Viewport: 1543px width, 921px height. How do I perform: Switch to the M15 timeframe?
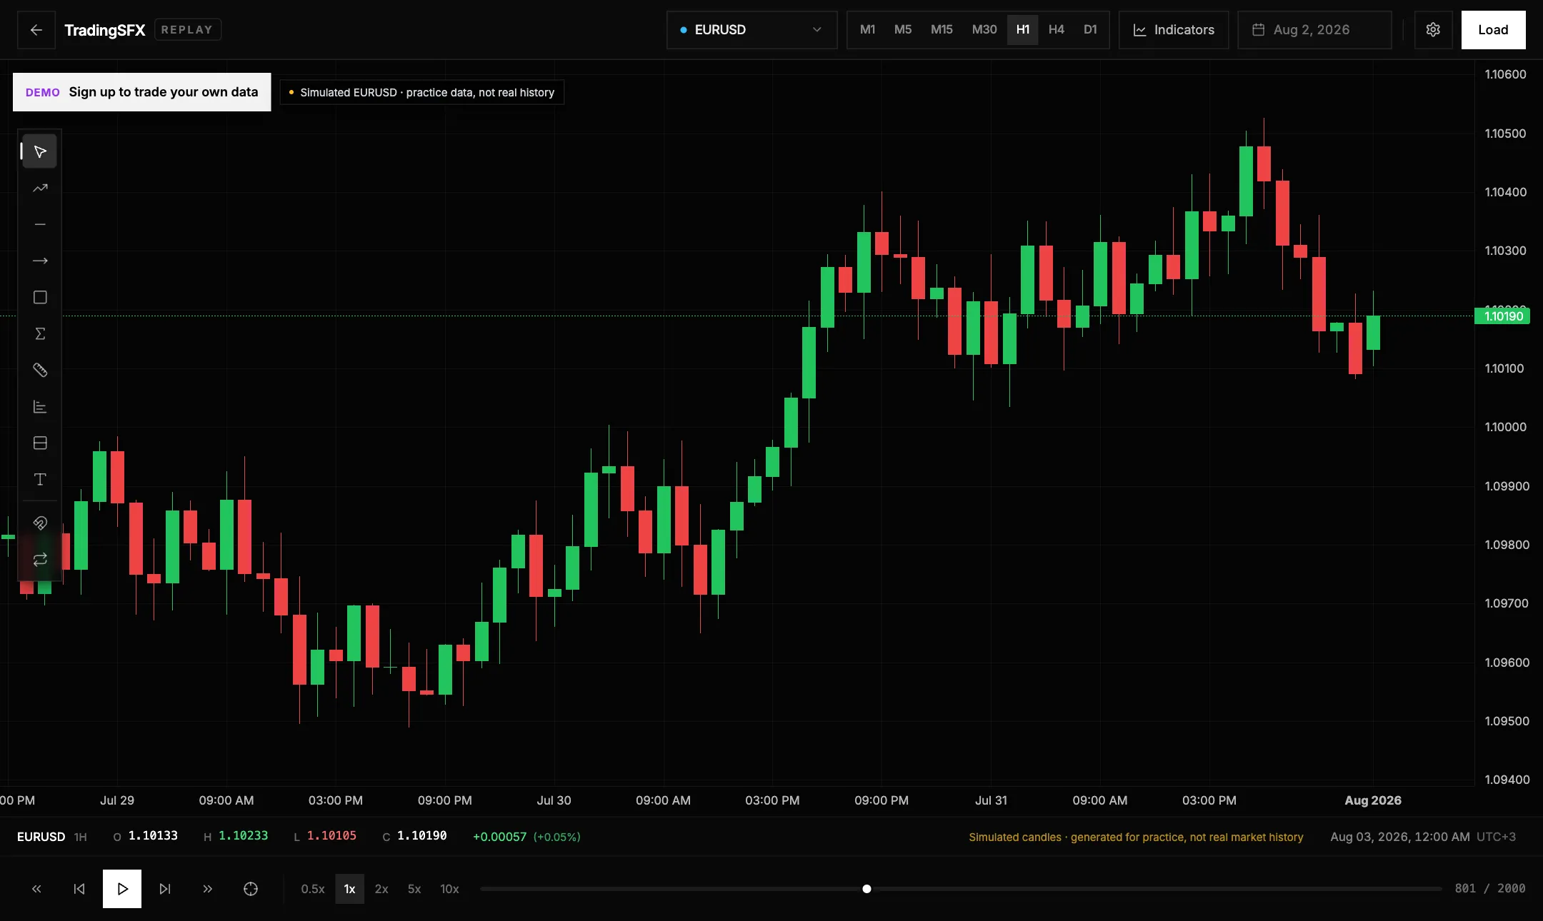coord(942,30)
